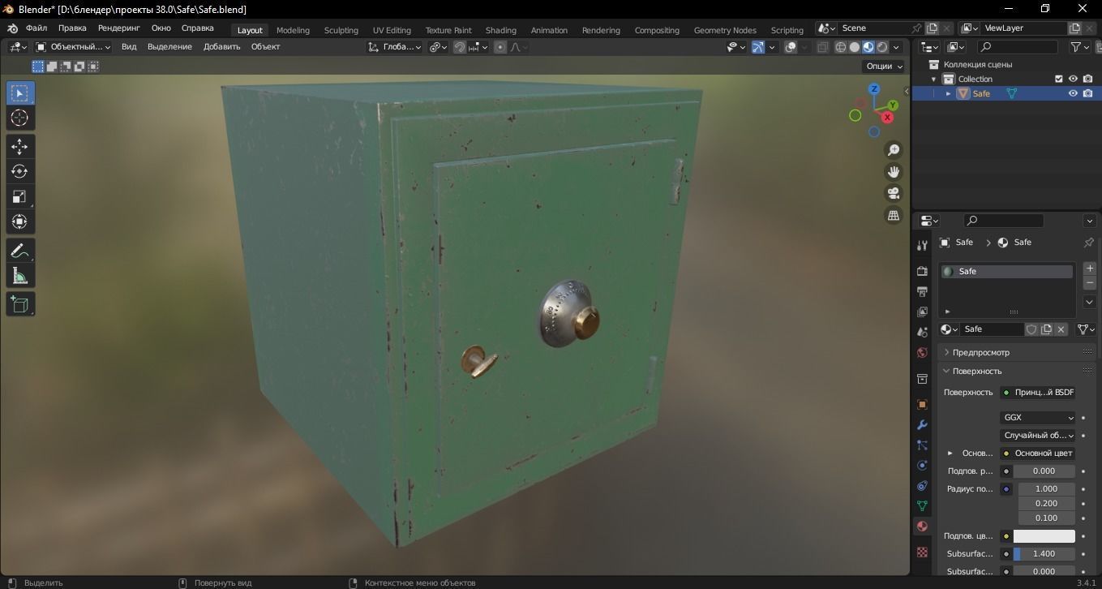The height and width of the screenshot is (589, 1102).
Task: Select the Scale tool
Action: coord(20,196)
